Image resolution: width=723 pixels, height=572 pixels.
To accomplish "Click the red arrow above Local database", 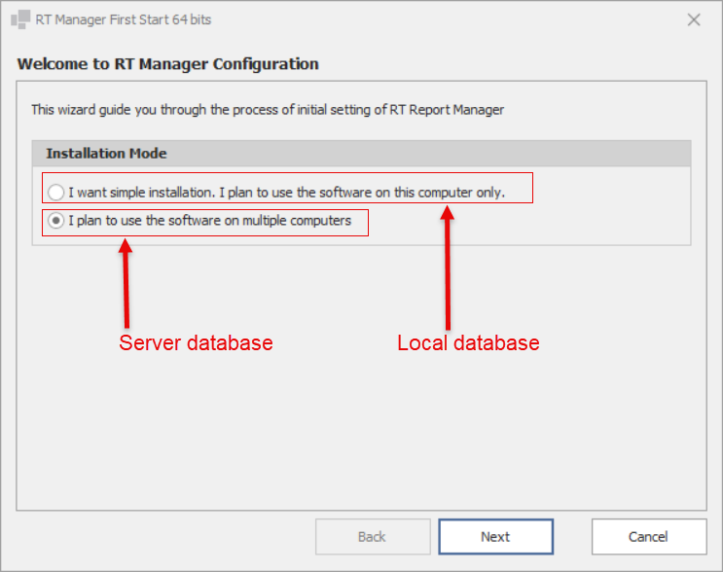I will point(448,272).
